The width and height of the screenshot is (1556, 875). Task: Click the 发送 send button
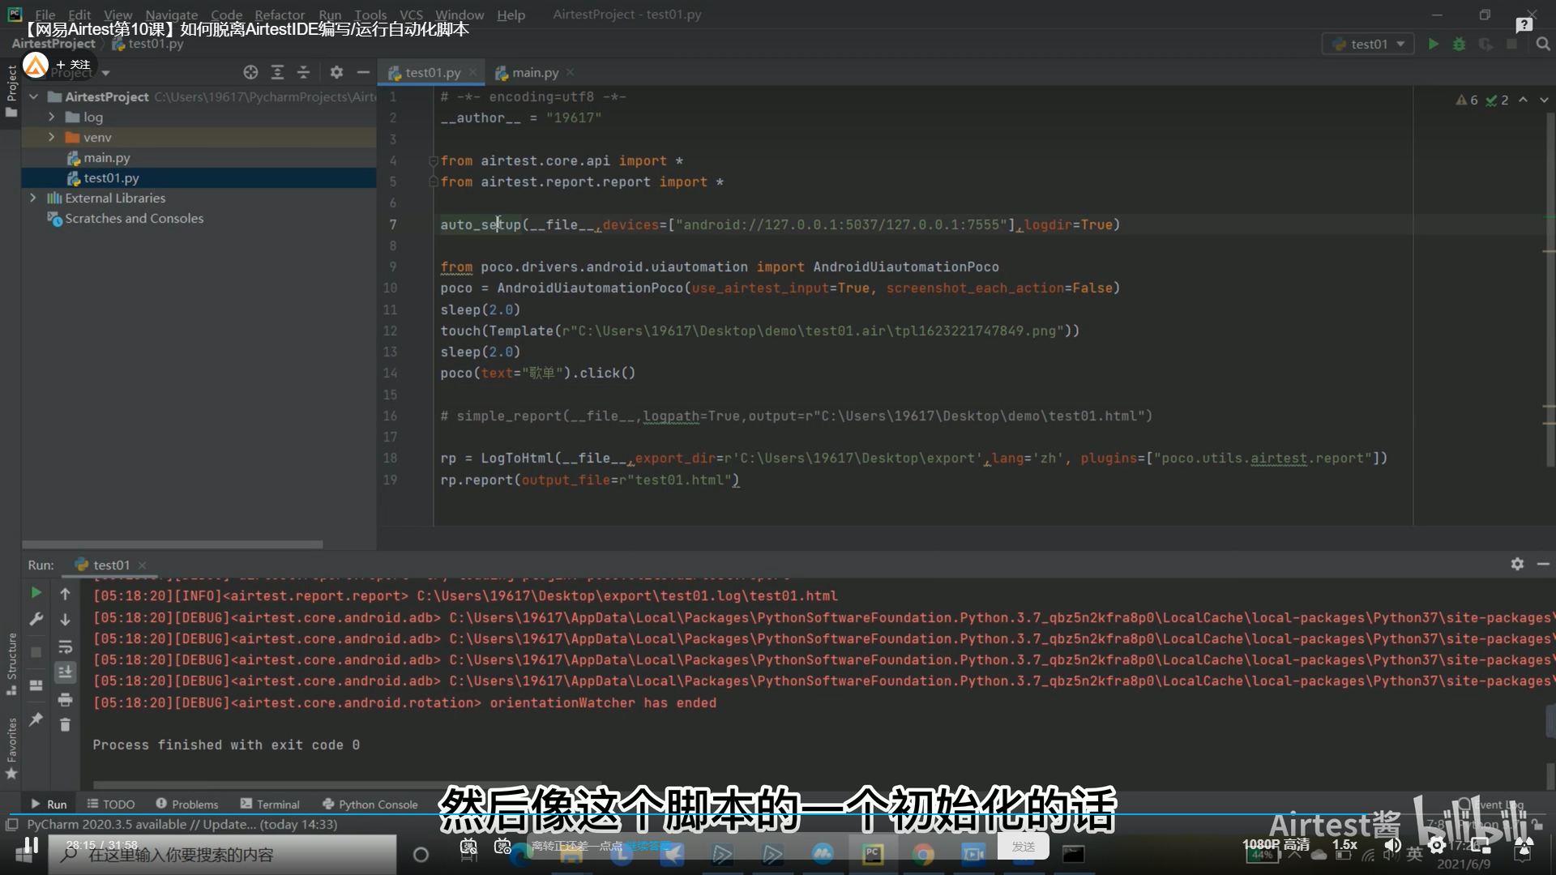[x=1024, y=847]
